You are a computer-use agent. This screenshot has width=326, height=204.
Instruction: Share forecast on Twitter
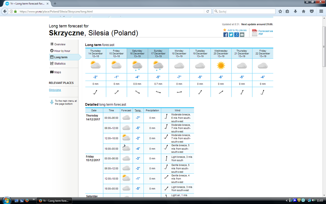[x=231, y=35]
